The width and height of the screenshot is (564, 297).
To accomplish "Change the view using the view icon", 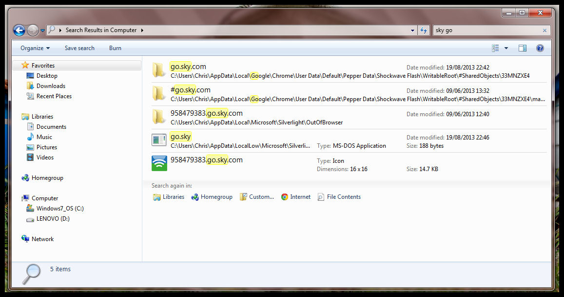I will (495, 48).
